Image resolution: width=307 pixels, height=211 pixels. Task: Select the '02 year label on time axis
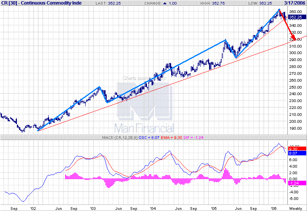33,208
